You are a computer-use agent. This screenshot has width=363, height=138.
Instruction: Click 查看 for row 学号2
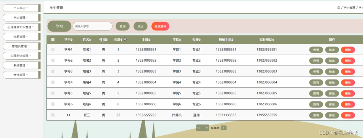click(x=316, y=61)
